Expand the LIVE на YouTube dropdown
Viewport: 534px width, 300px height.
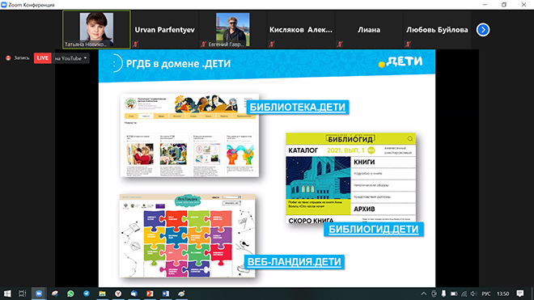pos(86,58)
